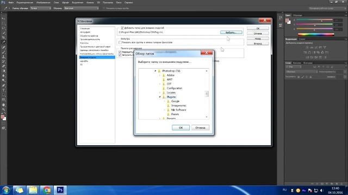Screen dimensions: 348x195
Task: Open the layer blending mode dropdown
Action: (x=301, y=71)
